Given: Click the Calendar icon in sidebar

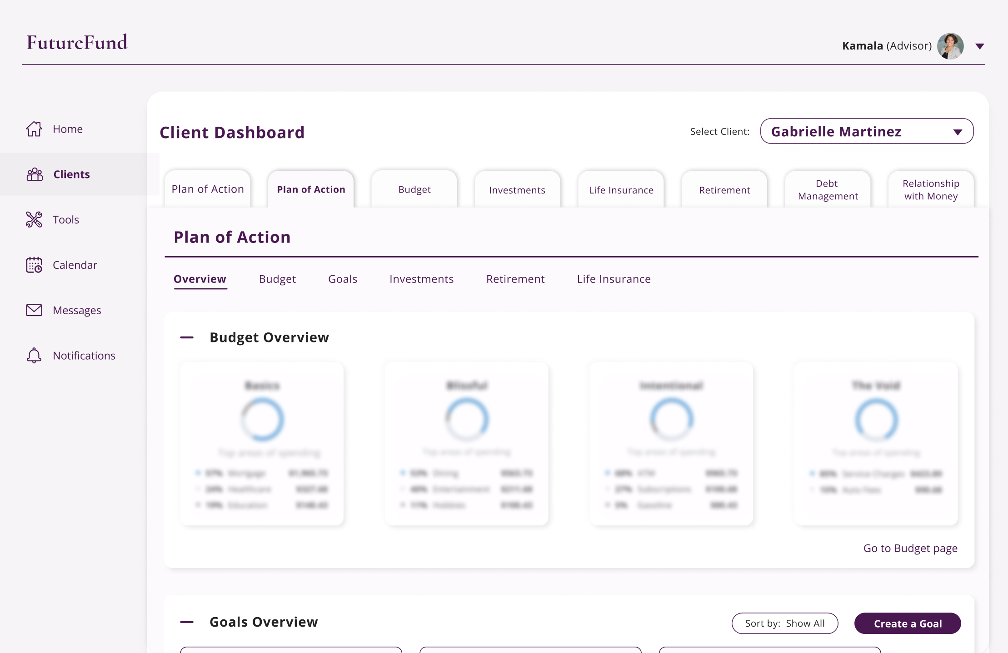Looking at the screenshot, I should click(x=34, y=265).
